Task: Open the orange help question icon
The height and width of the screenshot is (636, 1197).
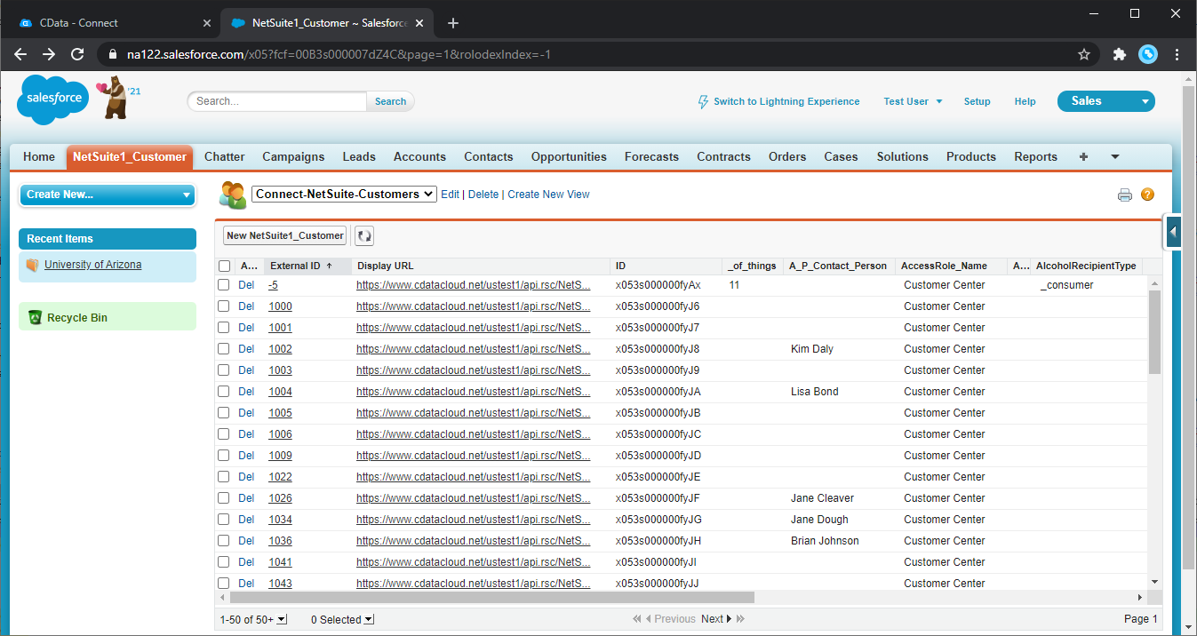Action: point(1147,195)
